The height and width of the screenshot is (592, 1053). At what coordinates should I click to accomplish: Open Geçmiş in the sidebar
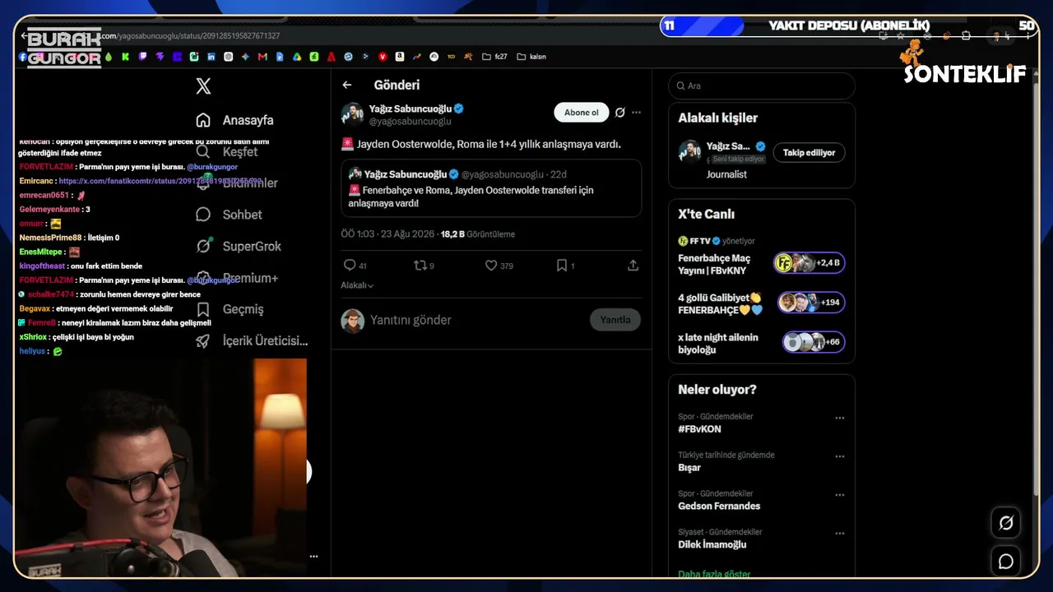(243, 309)
